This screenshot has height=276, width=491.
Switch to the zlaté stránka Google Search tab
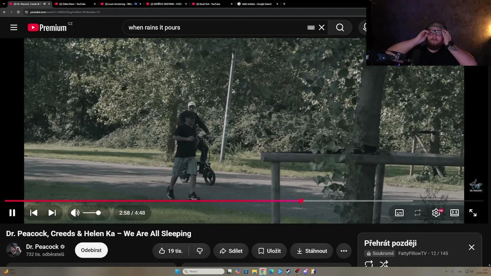[257, 4]
